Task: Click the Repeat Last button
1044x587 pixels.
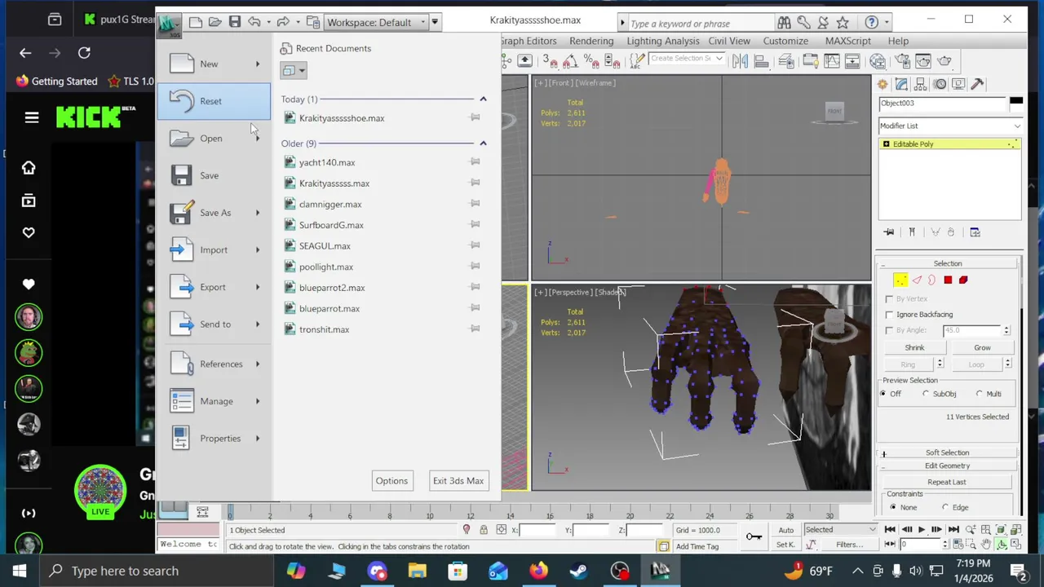Action: [x=947, y=483]
